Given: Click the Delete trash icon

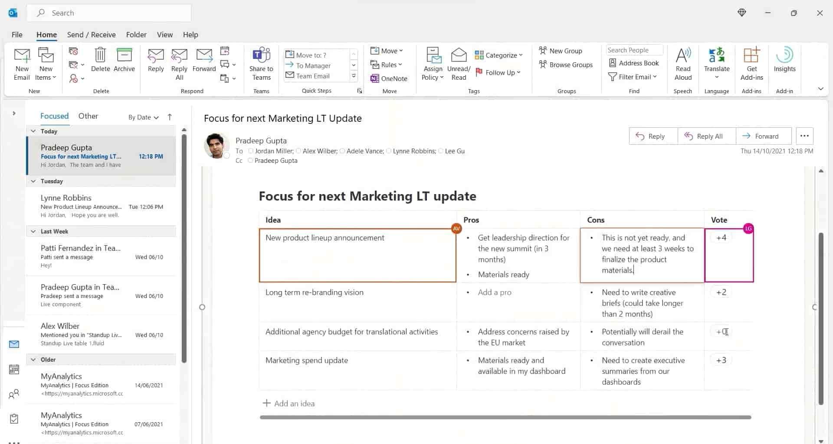Looking at the screenshot, I should coord(100,60).
